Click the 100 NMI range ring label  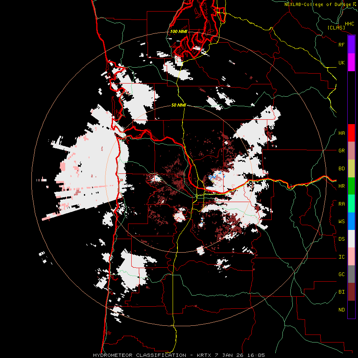point(179,31)
